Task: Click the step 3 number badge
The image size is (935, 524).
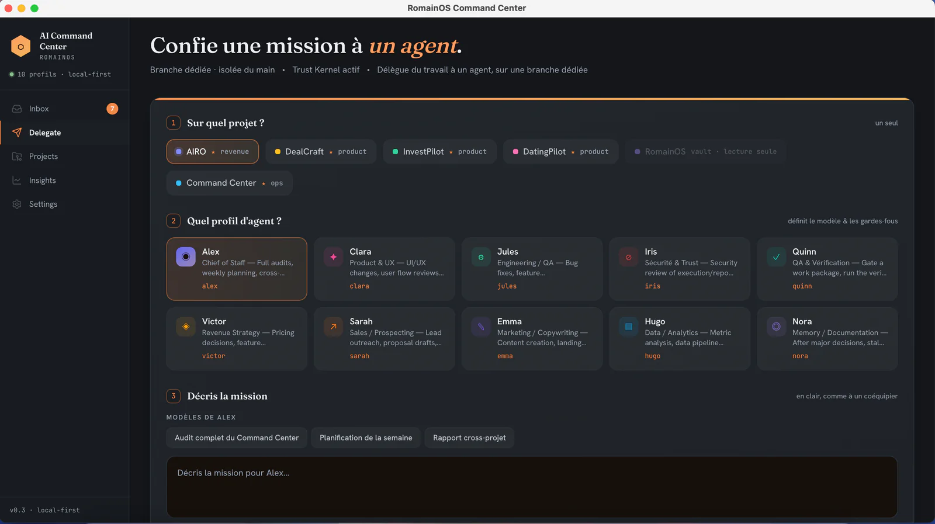Action: pyautogui.click(x=173, y=396)
